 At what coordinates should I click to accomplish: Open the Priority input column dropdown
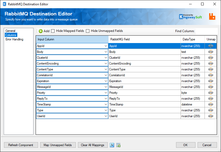(x=106, y=93)
